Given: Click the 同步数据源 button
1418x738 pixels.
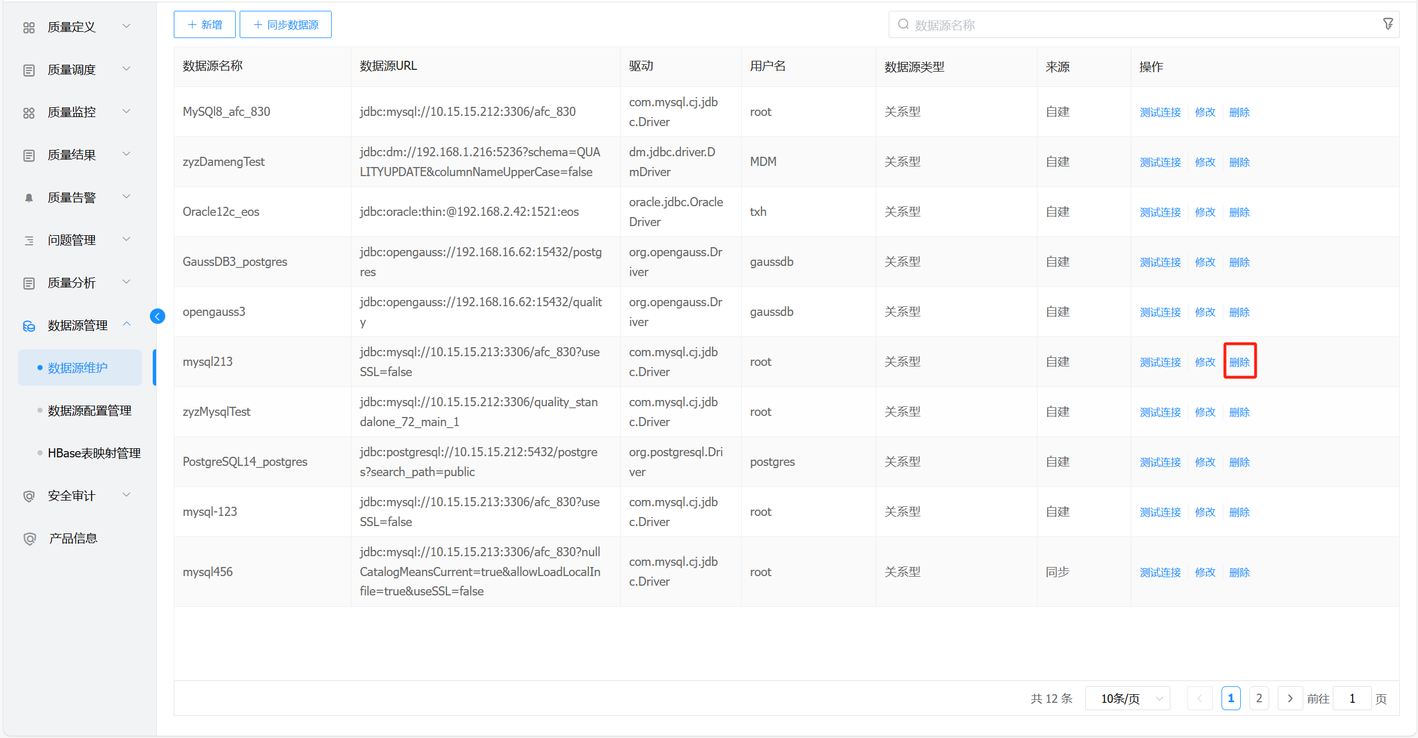Looking at the screenshot, I should [x=286, y=24].
